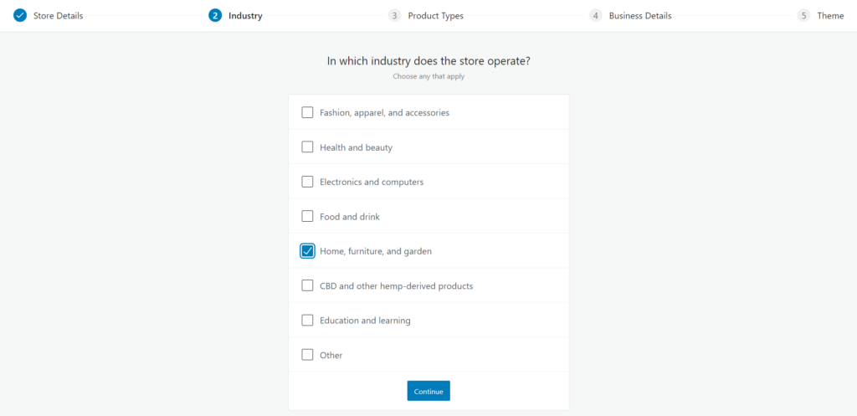
Task: Tick the Education and learning checkbox
Action: click(307, 320)
